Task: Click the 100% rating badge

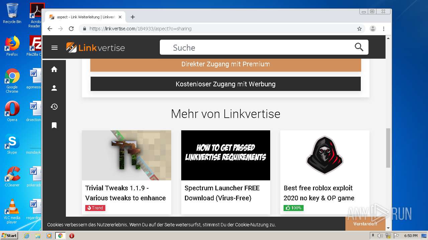Action: click(x=294, y=208)
